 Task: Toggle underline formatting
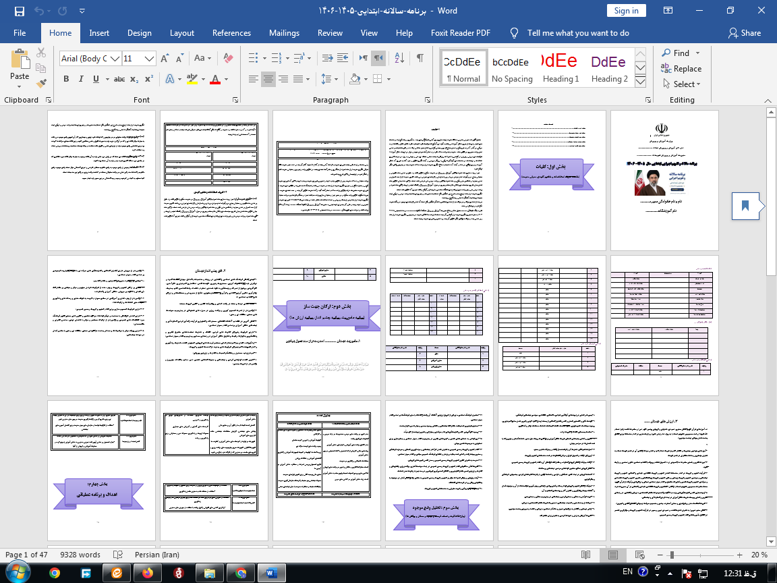click(96, 79)
